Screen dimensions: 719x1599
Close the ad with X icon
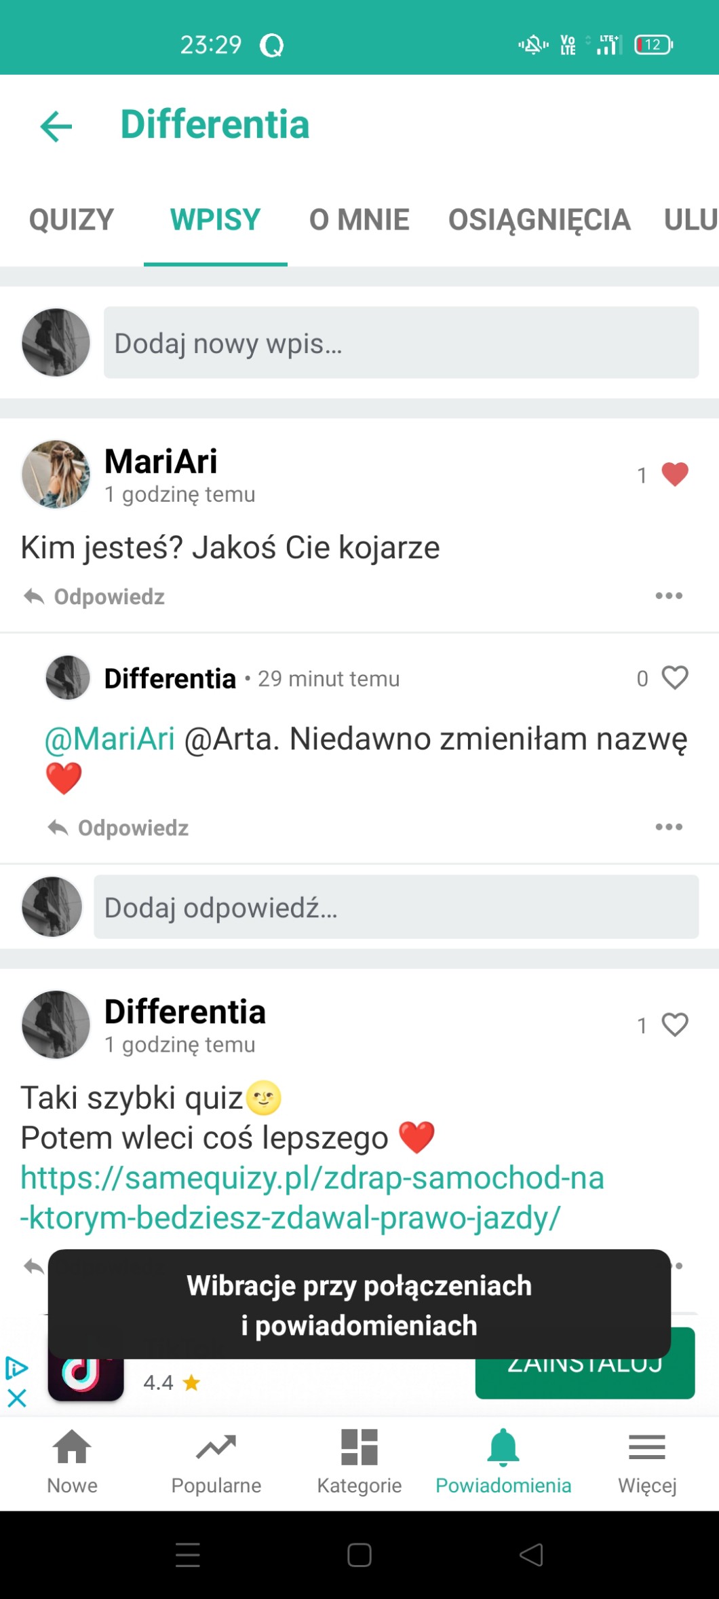click(16, 1398)
